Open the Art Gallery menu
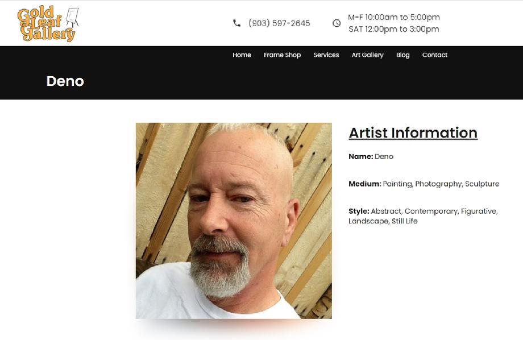Screen dimensions: 523x340 pos(368,55)
